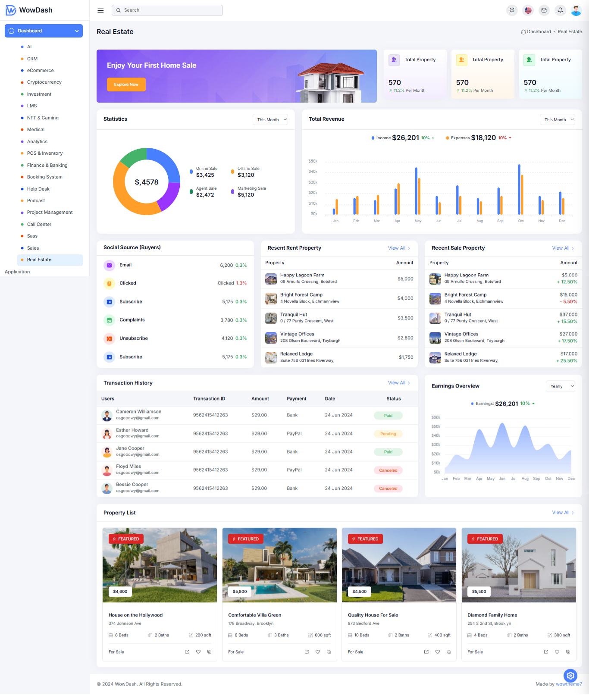Image resolution: width=589 pixels, height=695 pixels.
Task: Click the WowDash logo
Action: point(29,10)
